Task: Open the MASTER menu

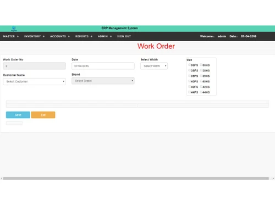Action: [9, 36]
